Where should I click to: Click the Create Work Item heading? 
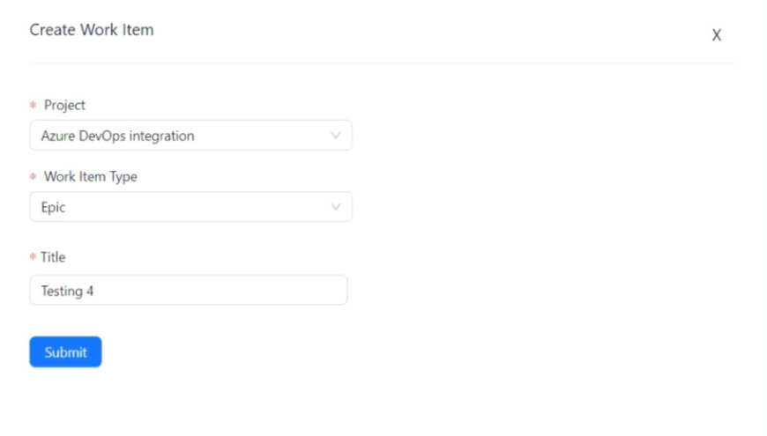[x=92, y=30]
